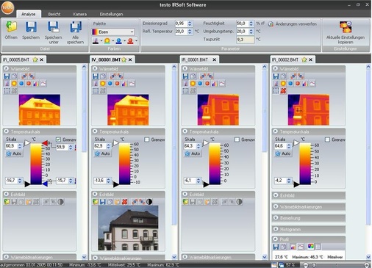Click the contrast half-circle icon in IV_00001 Echtbild

coord(149,202)
